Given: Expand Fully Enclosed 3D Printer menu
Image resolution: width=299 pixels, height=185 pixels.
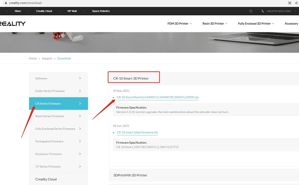Looking at the screenshot, I should tap(256, 23).
